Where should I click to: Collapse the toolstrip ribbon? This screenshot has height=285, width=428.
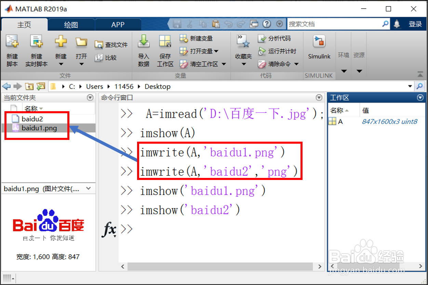click(420, 74)
